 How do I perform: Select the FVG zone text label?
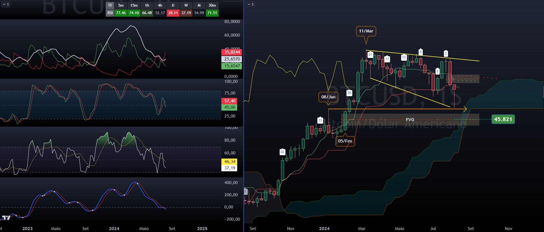pos(410,119)
